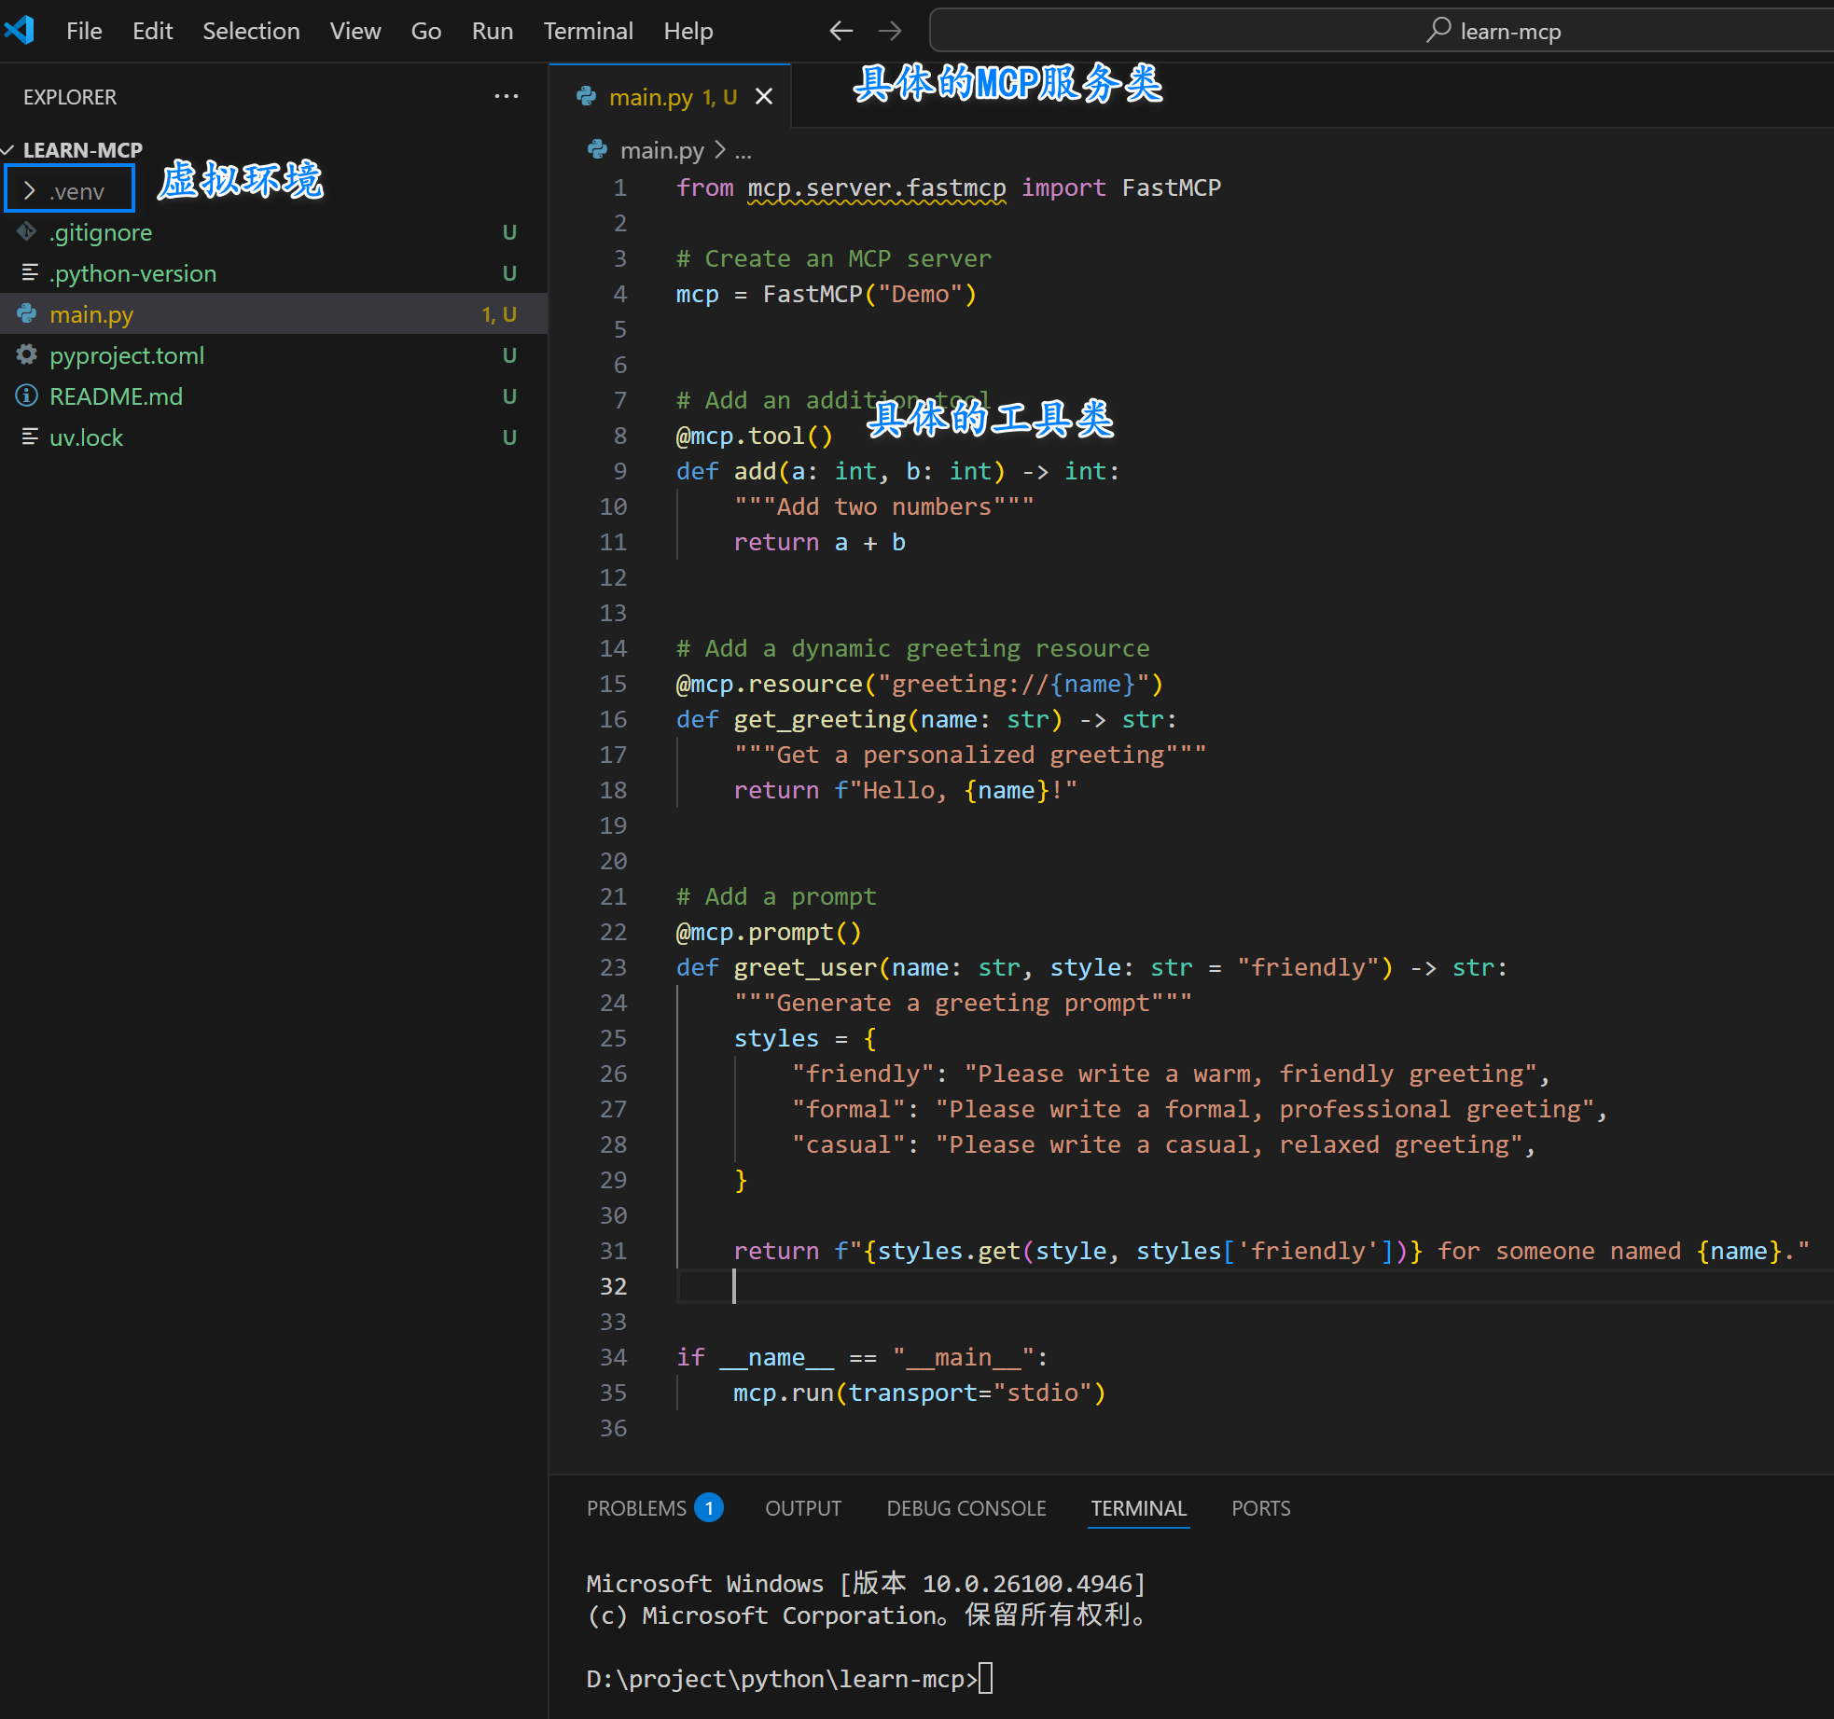This screenshot has width=1834, height=1719.
Task: Click the learn-mcp search command box
Action: (x=1382, y=31)
